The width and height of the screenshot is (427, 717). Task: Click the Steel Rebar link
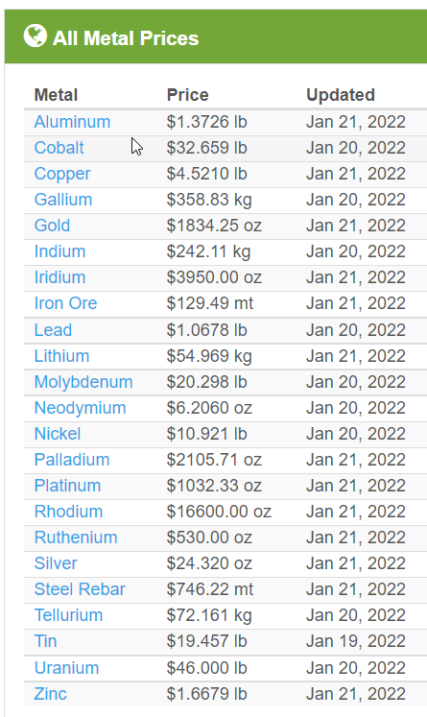coord(80,589)
